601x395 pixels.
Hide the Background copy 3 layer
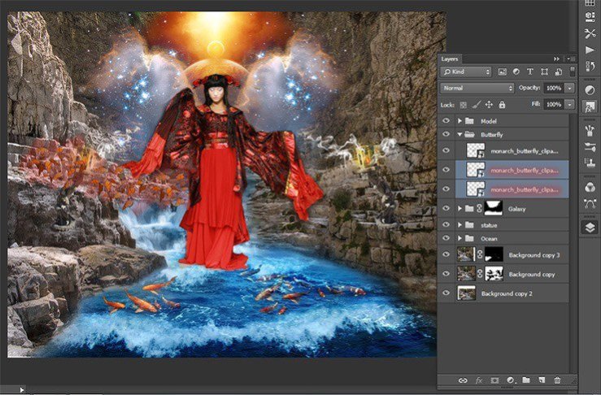446,254
